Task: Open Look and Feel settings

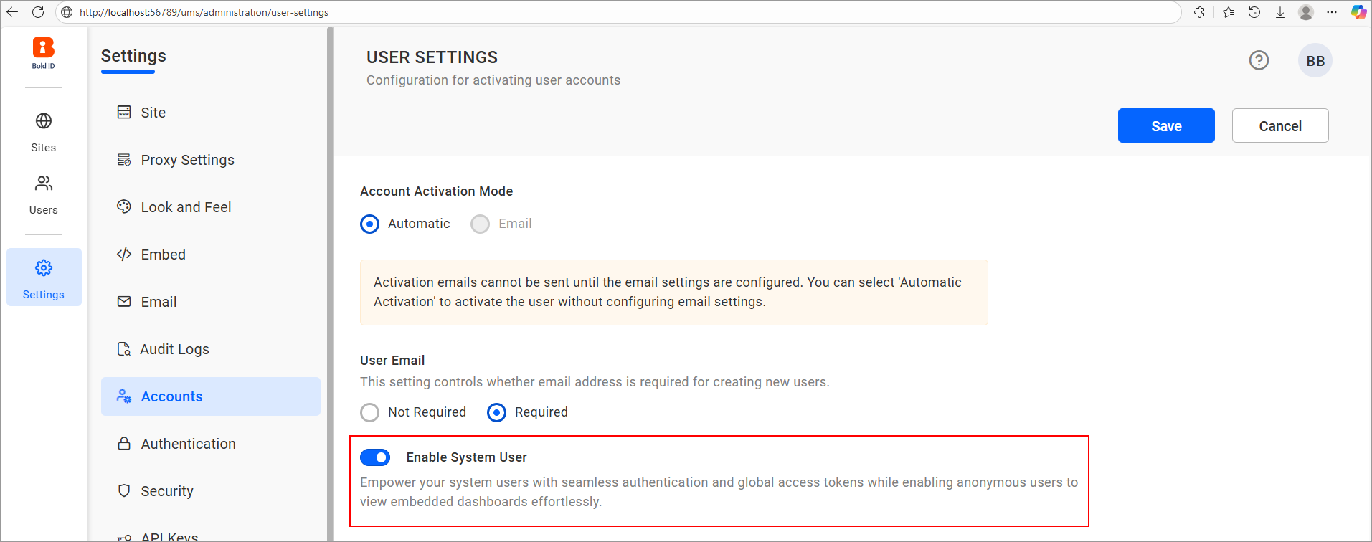Action: pos(186,207)
